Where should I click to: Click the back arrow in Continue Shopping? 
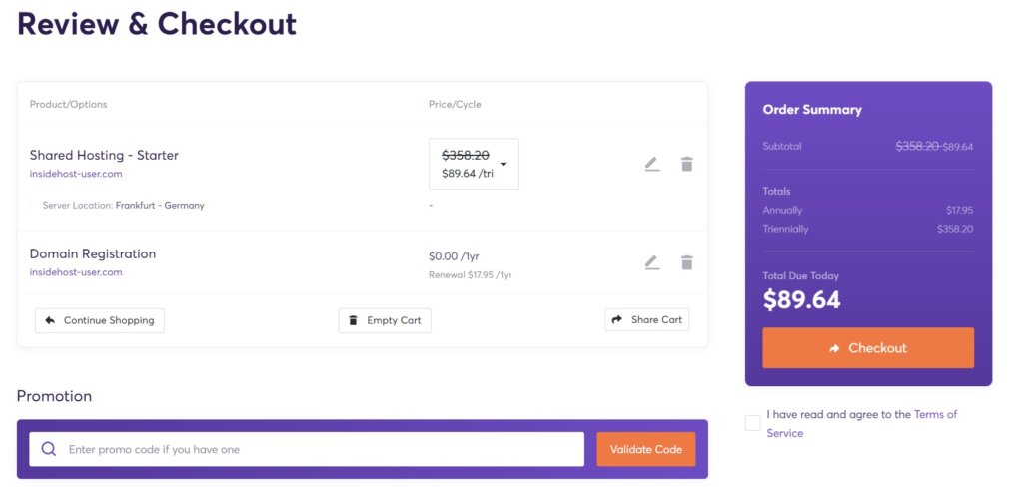coord(50,320)
